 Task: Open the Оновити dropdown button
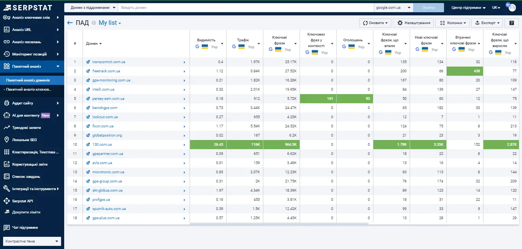375,23
